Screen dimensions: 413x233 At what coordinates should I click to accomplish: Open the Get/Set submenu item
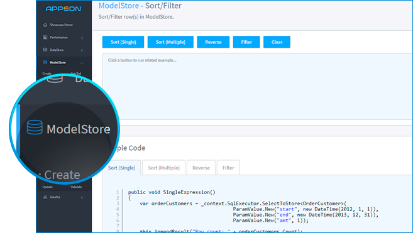76,73
